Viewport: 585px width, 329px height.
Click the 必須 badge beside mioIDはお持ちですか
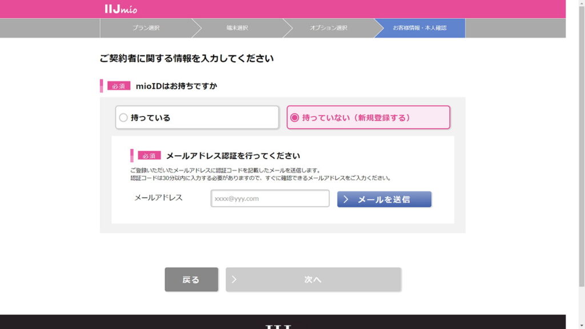119,86
